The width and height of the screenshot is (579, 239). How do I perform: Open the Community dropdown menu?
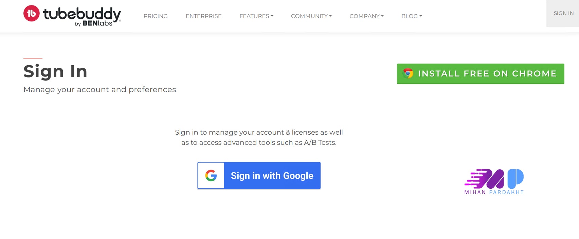pyautogui.click(x=311, y=16)
